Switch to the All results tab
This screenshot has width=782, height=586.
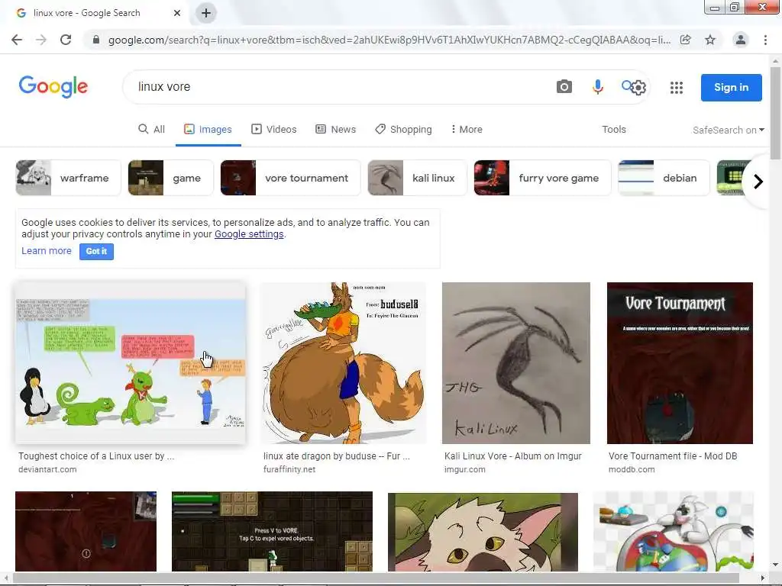point(152,130)
